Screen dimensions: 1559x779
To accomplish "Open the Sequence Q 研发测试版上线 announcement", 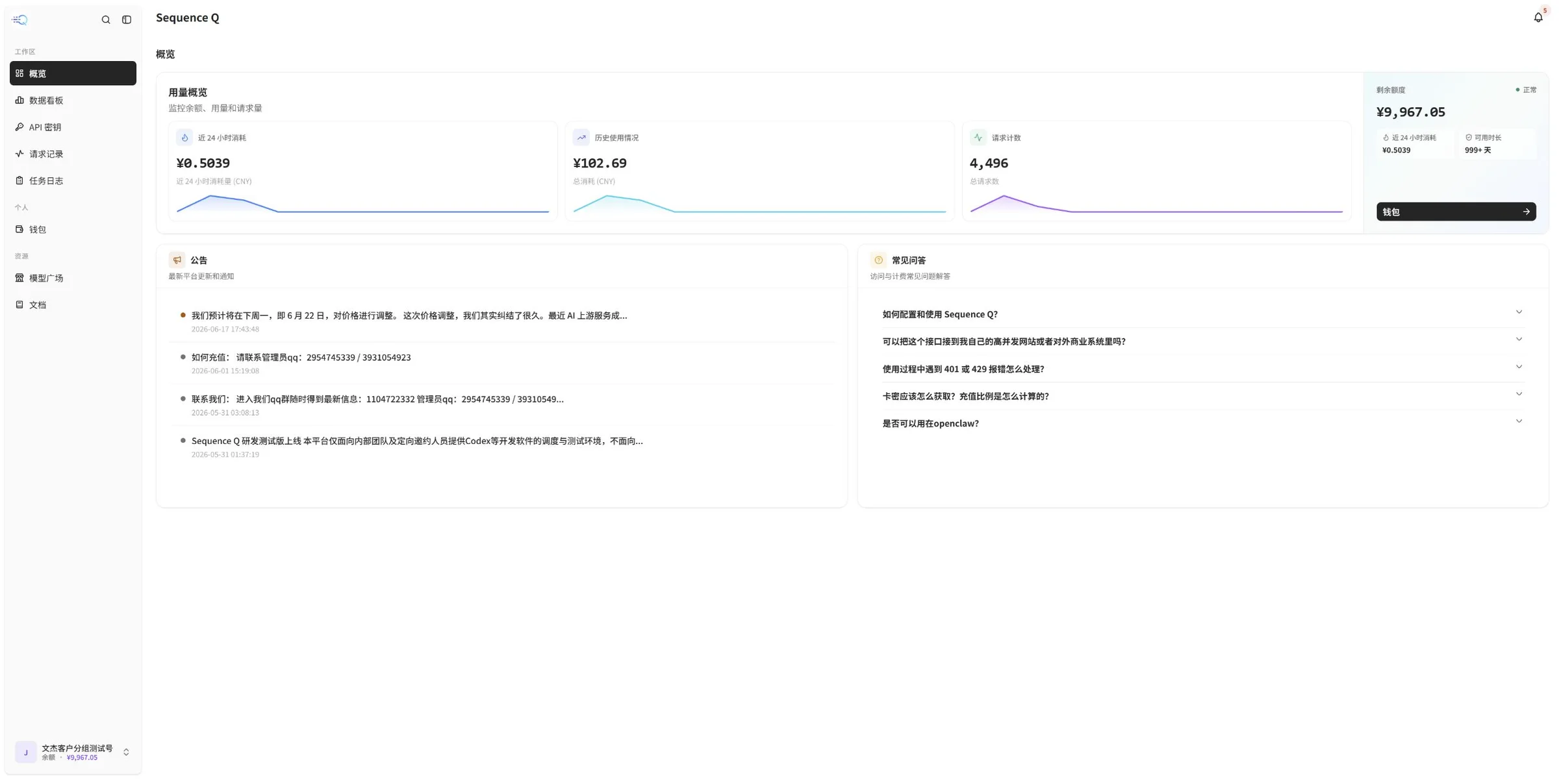I will pyautogui.click(x=501, y=447).
